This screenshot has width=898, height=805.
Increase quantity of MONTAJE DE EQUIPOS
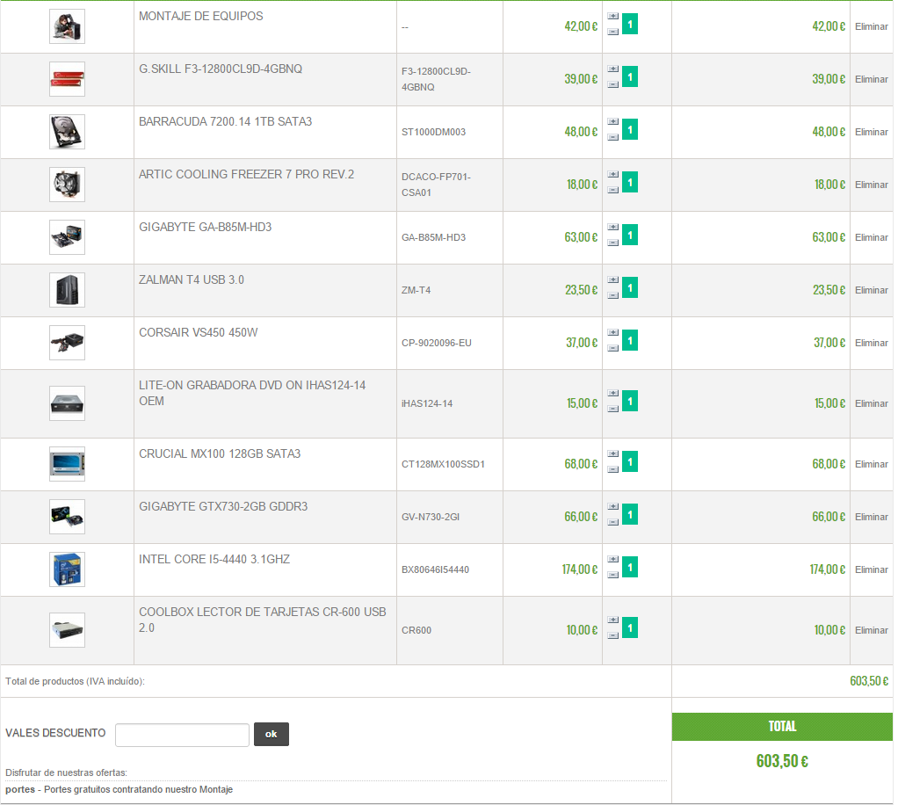612,16
